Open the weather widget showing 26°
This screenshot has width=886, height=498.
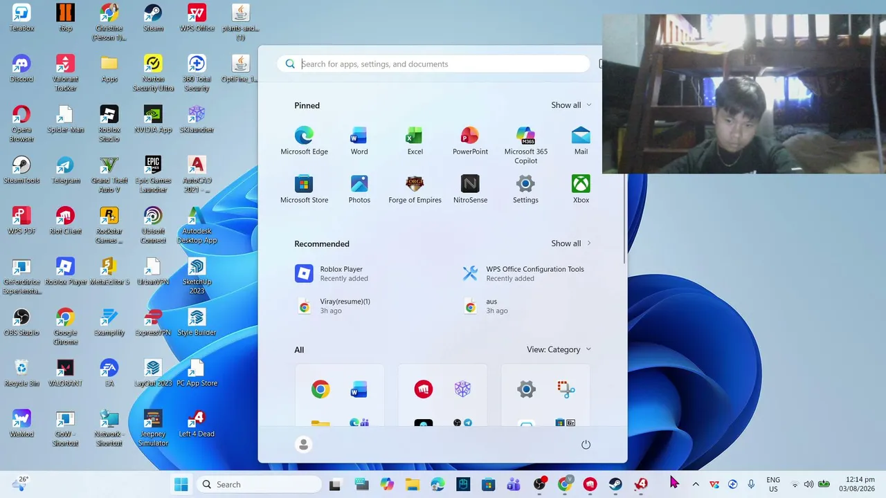point(21,483)
